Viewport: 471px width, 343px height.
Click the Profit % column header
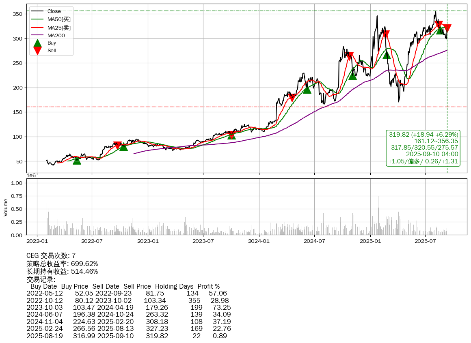point(208,286)
